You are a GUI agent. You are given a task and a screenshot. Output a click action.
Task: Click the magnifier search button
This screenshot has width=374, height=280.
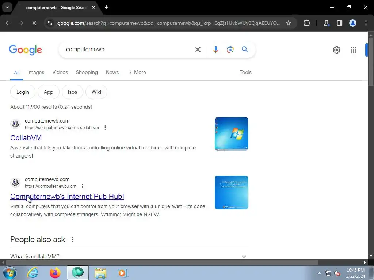[x=245, y=50]
